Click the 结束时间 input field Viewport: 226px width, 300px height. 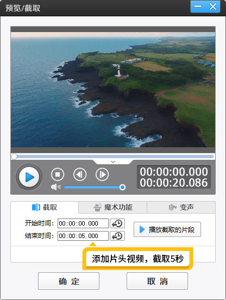(83, 236)
